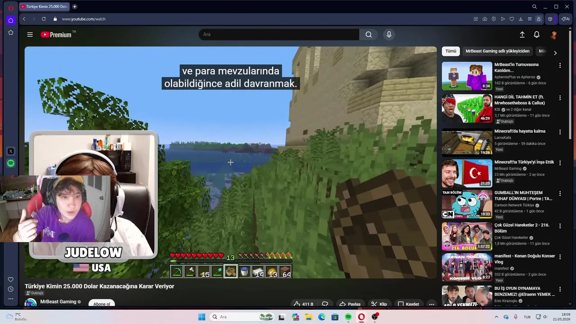Open the edit pinboard icon in address bar
The width and height of the screenshot is (576, 324).
click(x=476, y=19)
